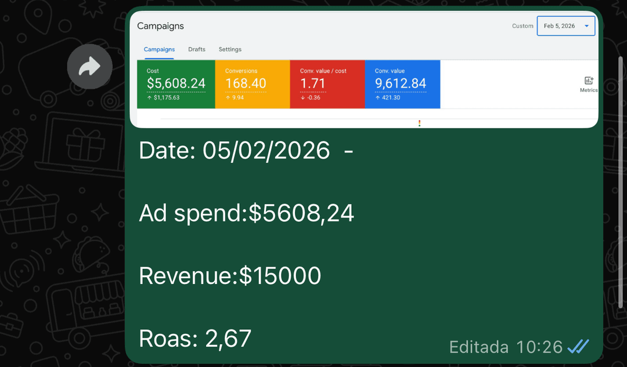Click the Custom date range label
This screenshot has width=627, height=367.
[x=522, y=26]
